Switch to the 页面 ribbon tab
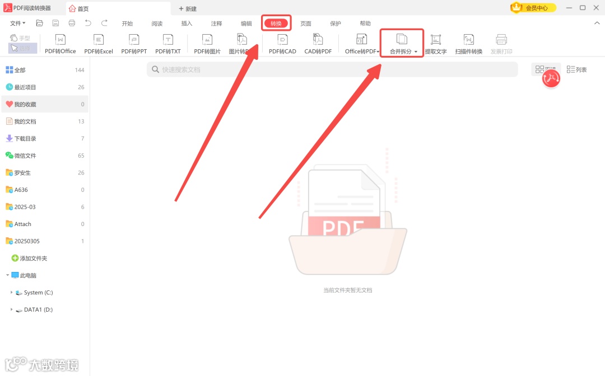The height and width of the screenshot is (376, 605). click(x=306, y=23)
